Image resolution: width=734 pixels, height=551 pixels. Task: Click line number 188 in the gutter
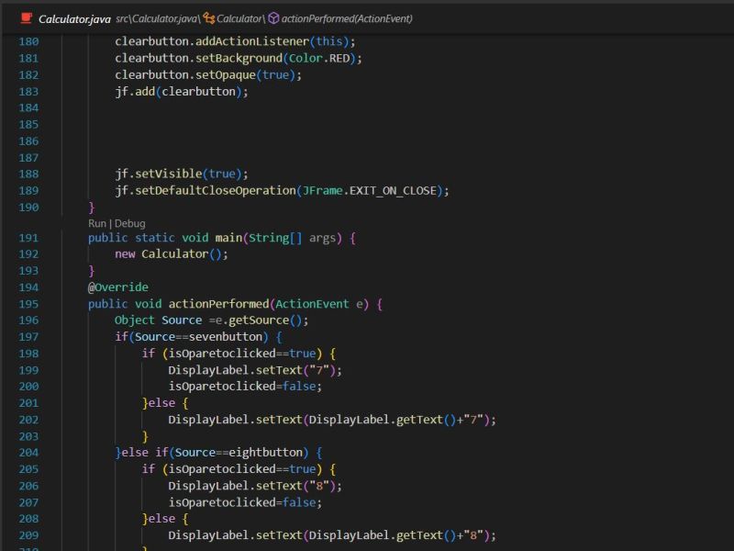tap(29, 174)
